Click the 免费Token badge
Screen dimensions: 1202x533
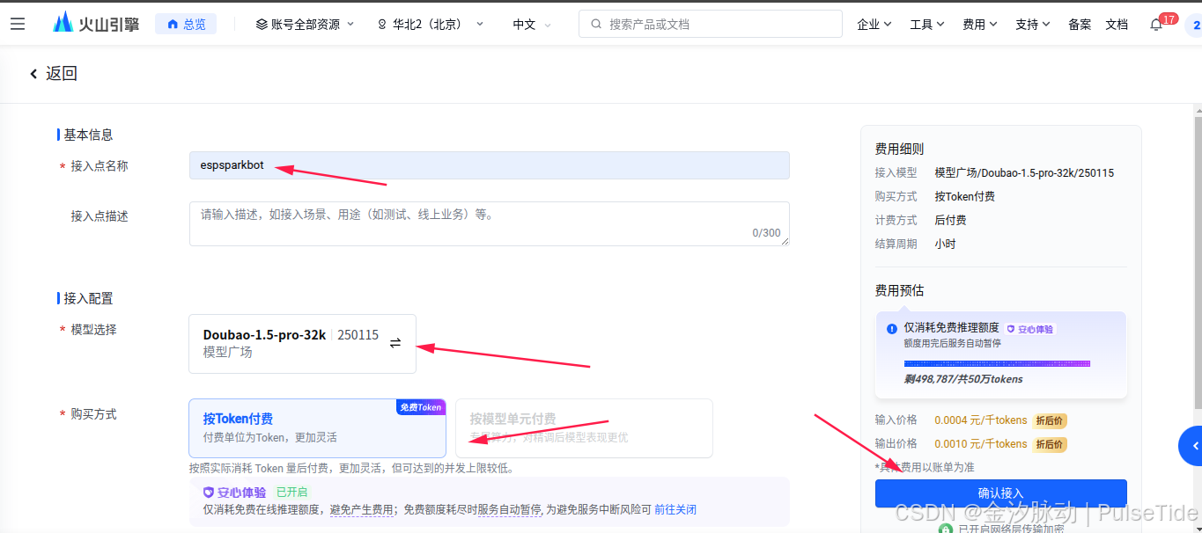[421, 407]
